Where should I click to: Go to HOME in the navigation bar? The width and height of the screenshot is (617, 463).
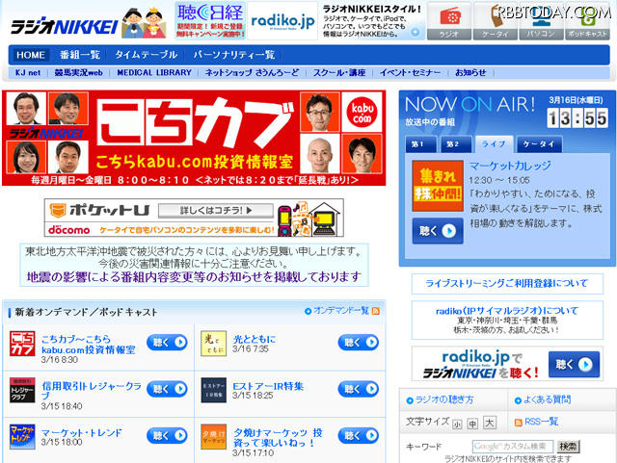pyautogui.click(x=30, y=55)
